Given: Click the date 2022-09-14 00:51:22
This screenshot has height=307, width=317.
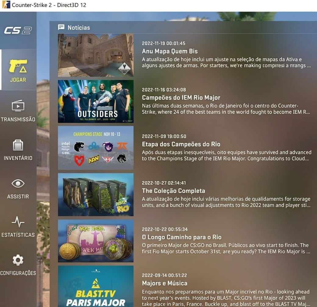Looking at the screenshot, I should pos(164,276).
